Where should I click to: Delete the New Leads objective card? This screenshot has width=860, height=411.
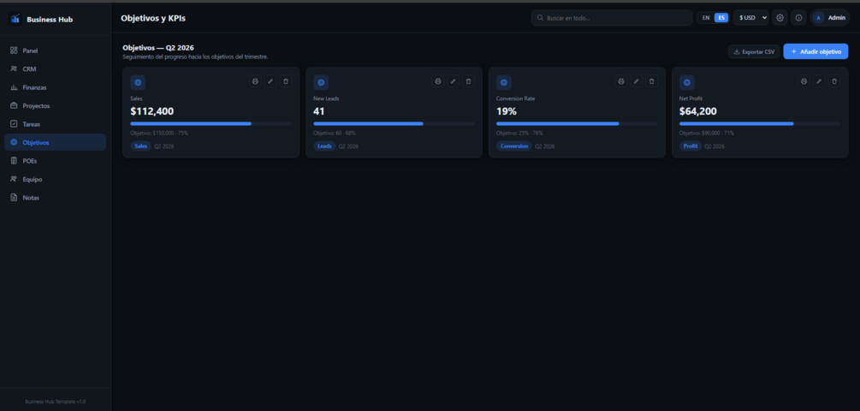click(468, 81)
